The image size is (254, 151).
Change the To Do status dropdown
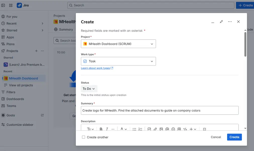pos(89,89)
